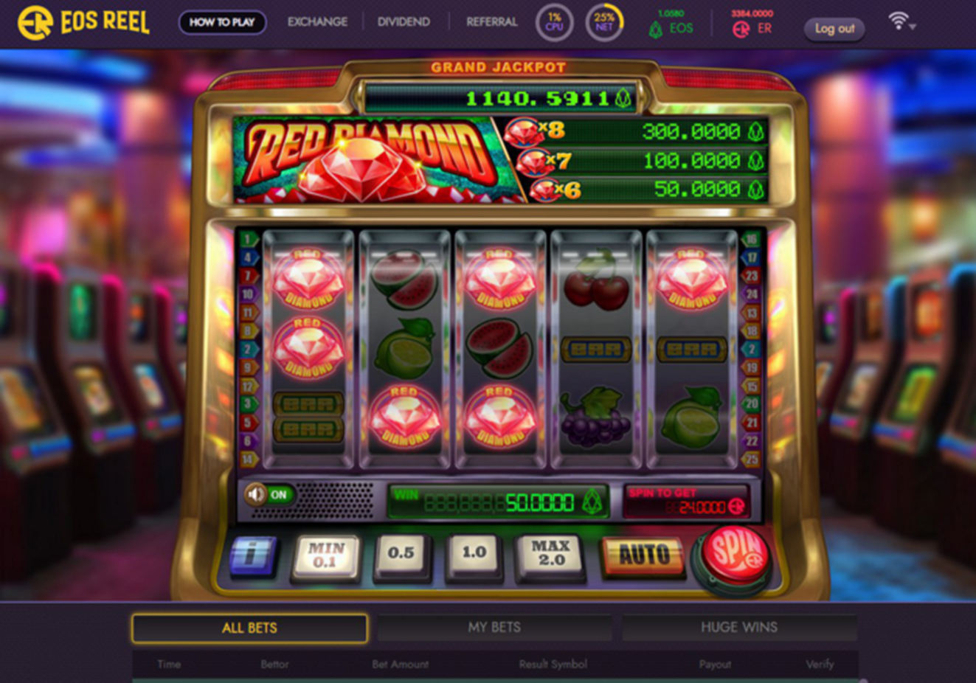Screen dimensions: 976x683
Task: Click the Log out button
Action: 834,29
